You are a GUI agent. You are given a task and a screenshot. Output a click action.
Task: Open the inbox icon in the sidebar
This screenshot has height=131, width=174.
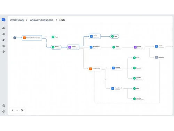(3, 28)
